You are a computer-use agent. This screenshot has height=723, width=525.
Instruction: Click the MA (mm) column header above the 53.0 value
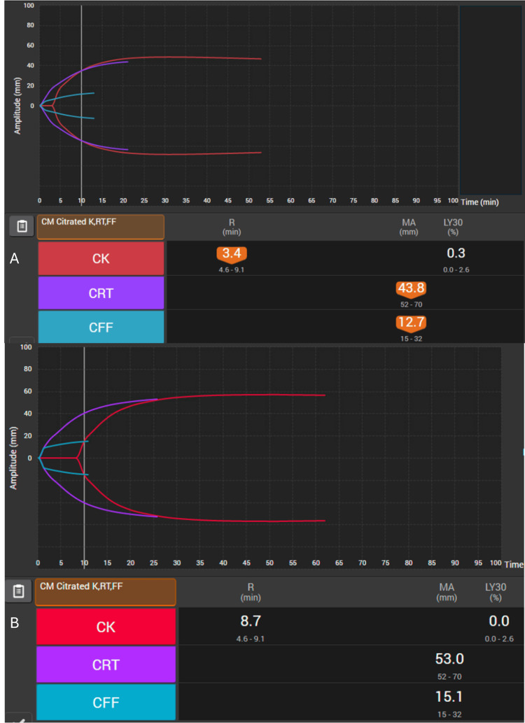click(x=447, y=592)
